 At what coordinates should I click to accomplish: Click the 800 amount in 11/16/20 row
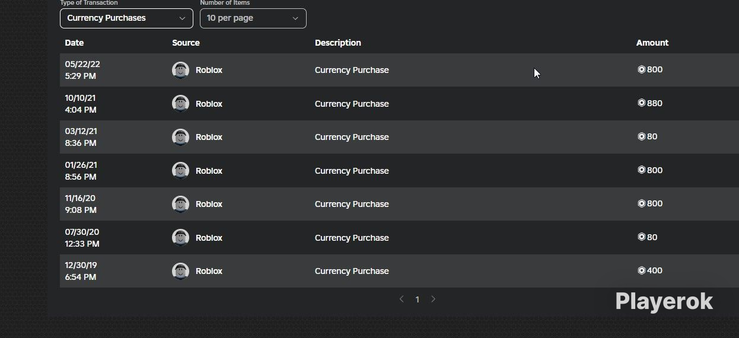click(x=655, y=203)
